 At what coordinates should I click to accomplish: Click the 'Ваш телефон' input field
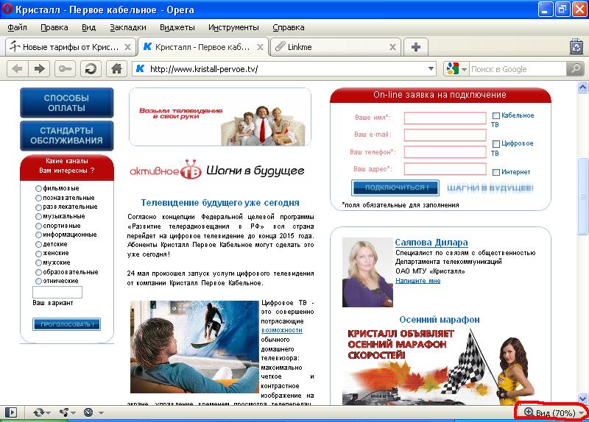point(445,152)
